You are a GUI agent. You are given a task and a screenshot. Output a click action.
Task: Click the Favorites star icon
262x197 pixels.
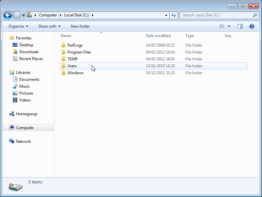pos(12,38)
